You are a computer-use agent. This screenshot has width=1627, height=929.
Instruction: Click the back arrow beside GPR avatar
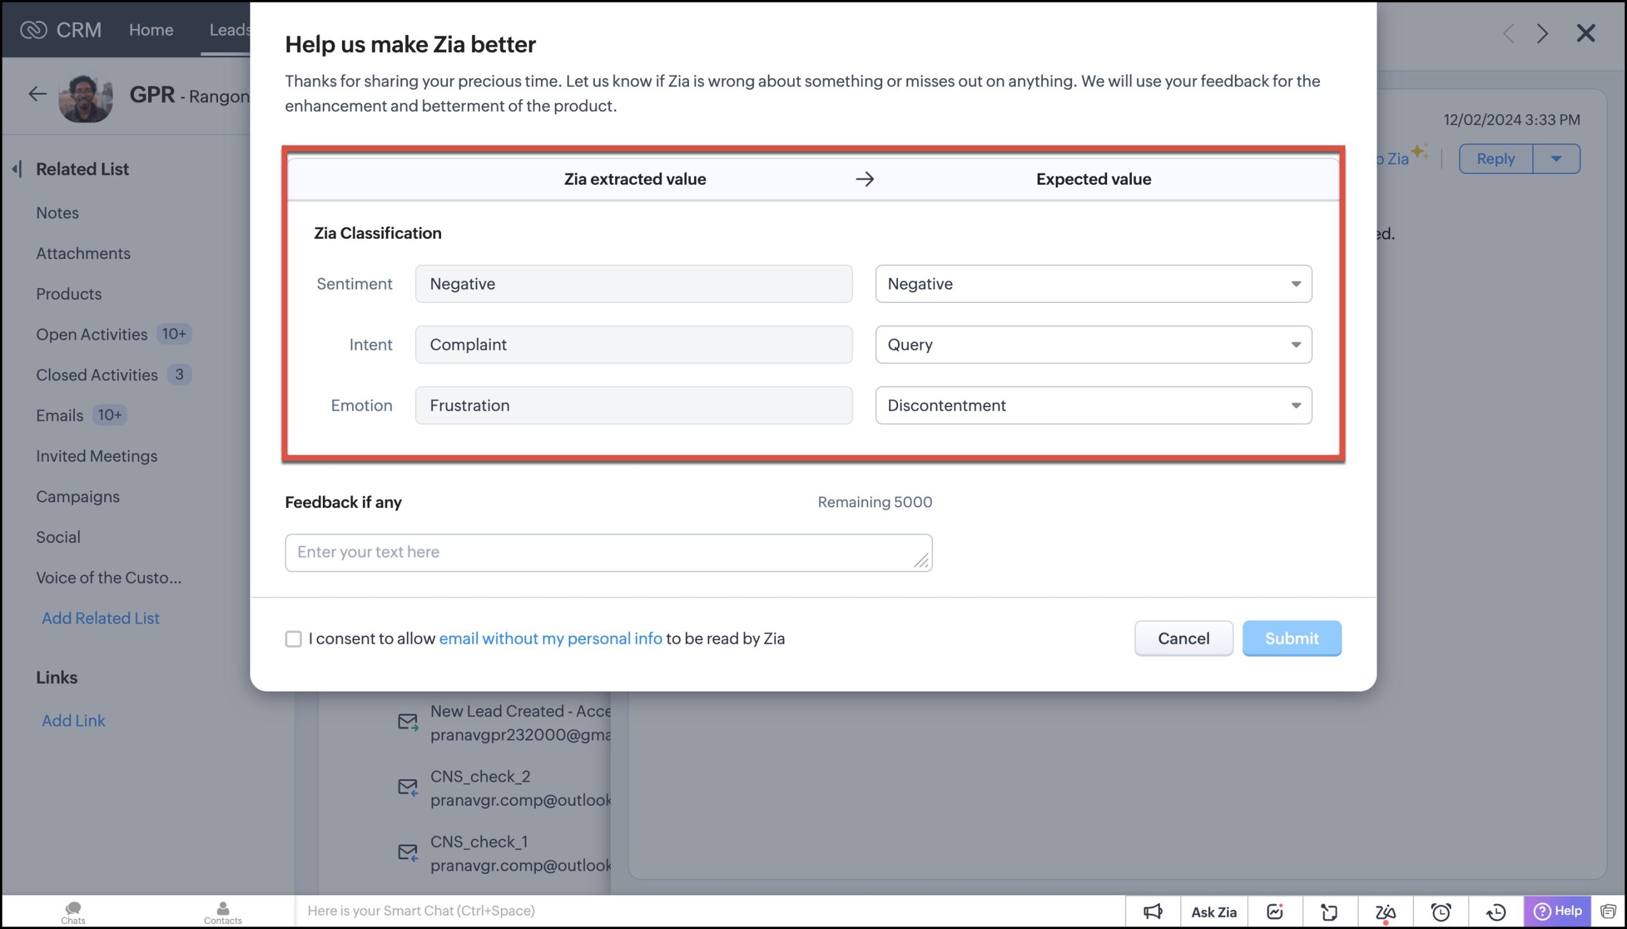point(37,95)
